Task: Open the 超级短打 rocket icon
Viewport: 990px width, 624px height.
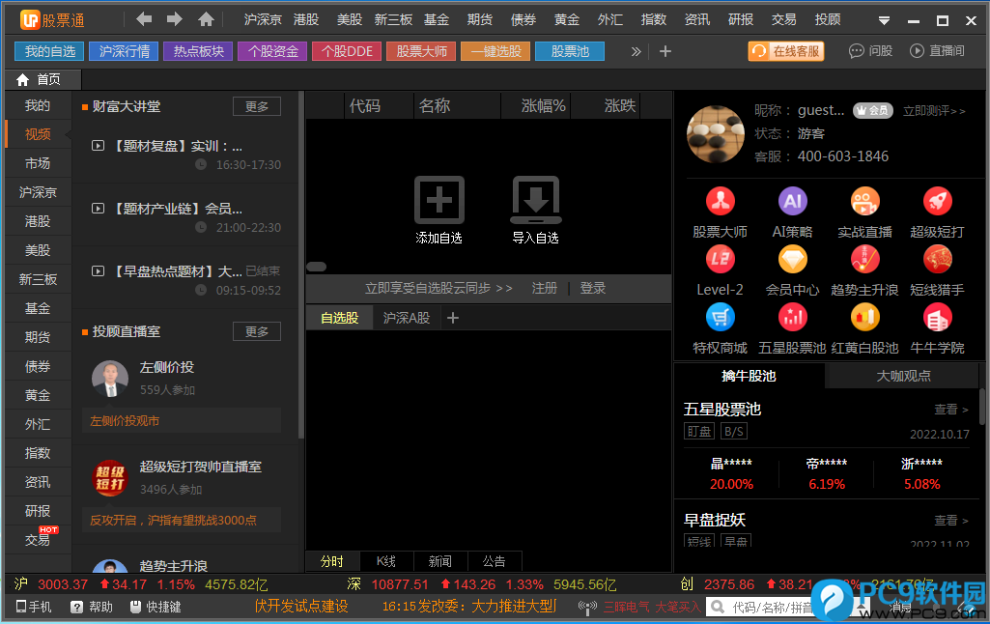Action: (x=938, y=202)
